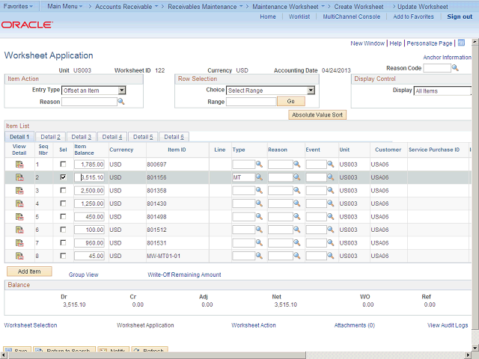Viewport: 479px width, 359px height.
Task: Open Type lookup for row 2 MT
Action: click(x=259, y=177)
